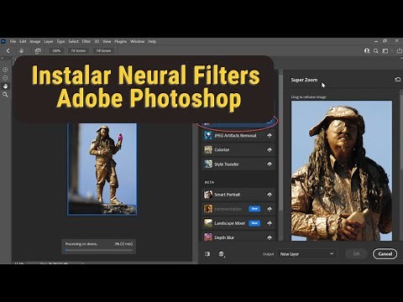This screenshot has width=403, height=302.
Task: Toggle the scroll all windows icon
Action: pos(38,50)
